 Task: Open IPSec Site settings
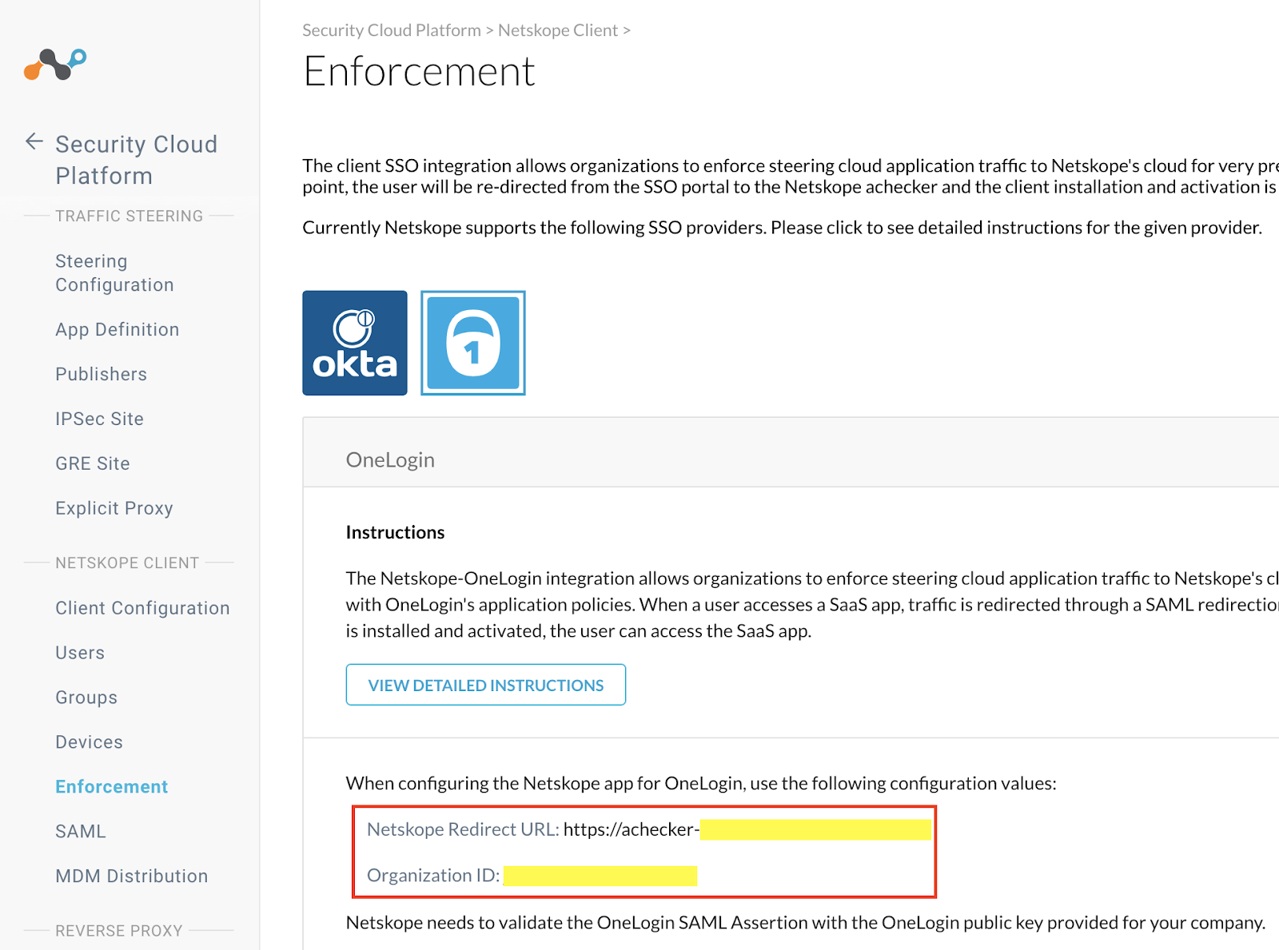[100, 419]
